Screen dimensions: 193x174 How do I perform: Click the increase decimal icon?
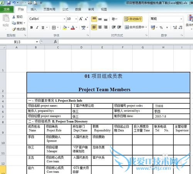tap(175, 27)
